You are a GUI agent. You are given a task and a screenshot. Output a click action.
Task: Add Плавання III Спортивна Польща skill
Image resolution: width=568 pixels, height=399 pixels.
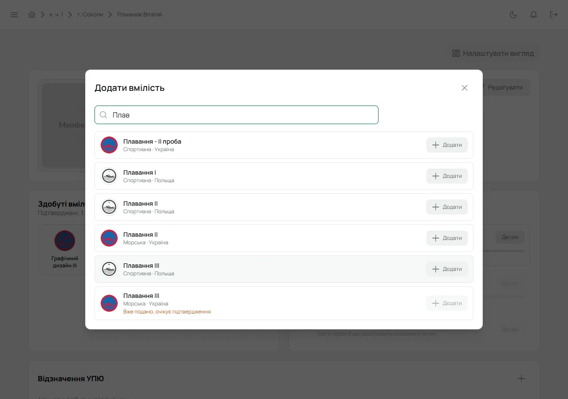point(447,269)
